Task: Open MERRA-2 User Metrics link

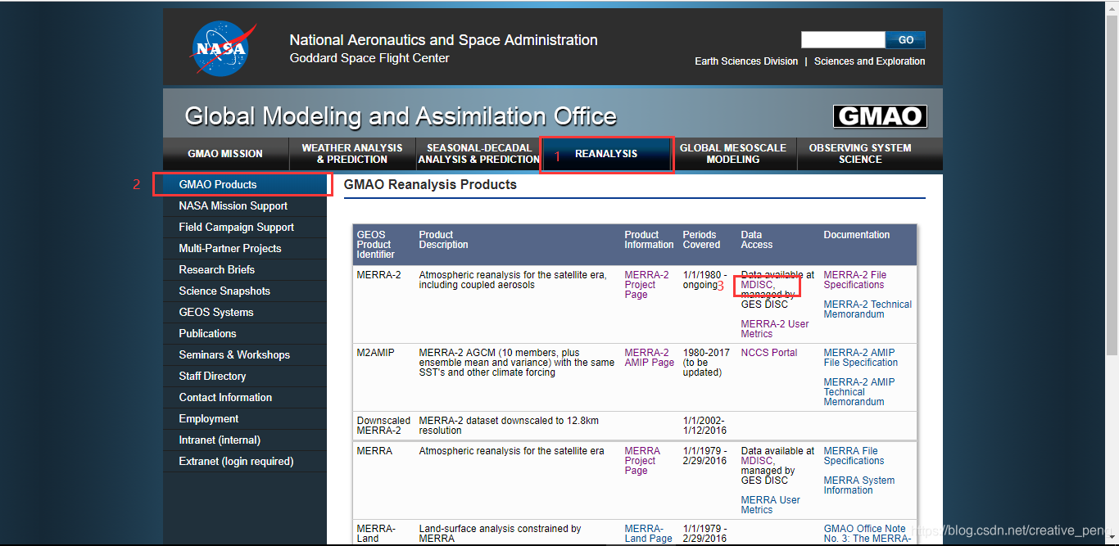Action: point(775,329)
